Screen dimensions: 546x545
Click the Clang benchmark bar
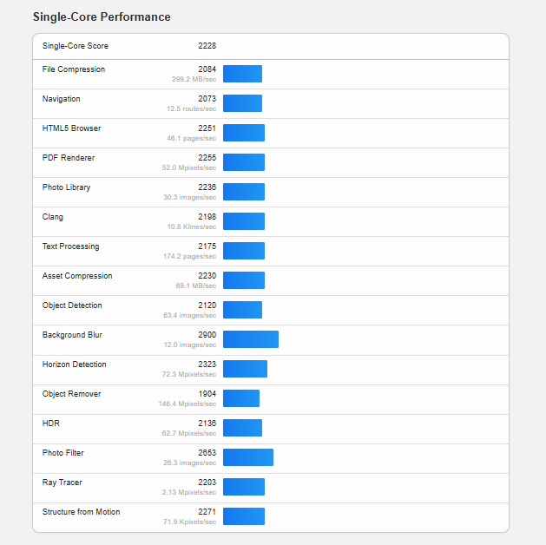(x=244, y=221)
